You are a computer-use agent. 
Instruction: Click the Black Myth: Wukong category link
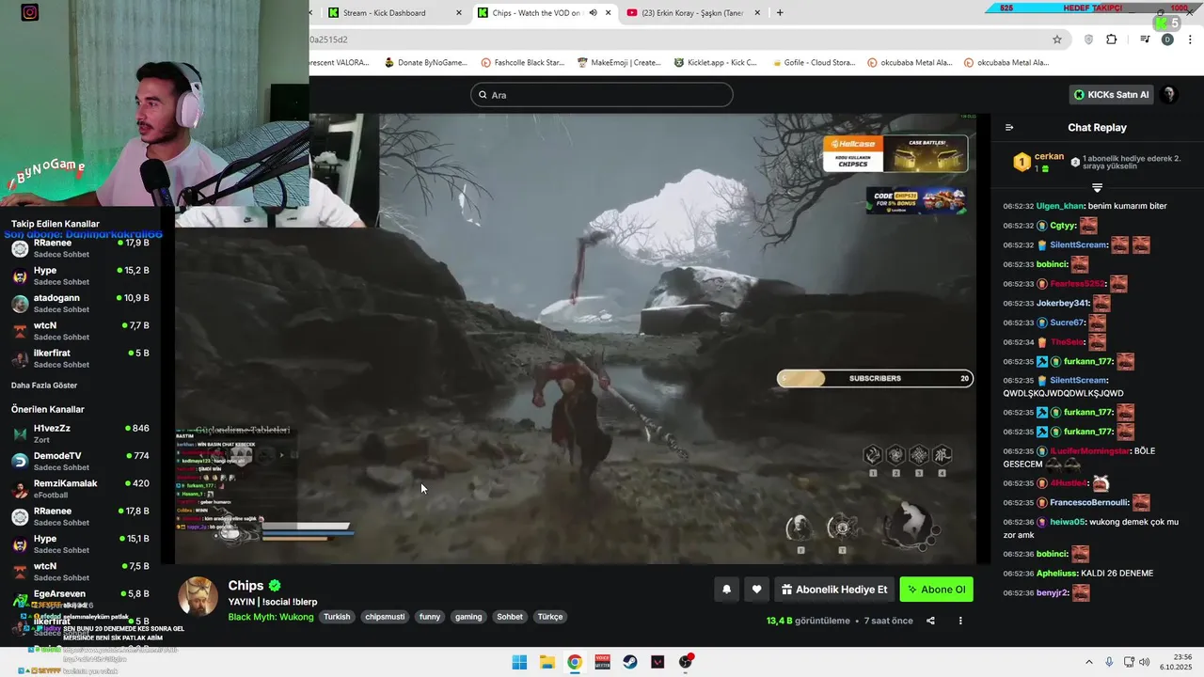[271, 617]
